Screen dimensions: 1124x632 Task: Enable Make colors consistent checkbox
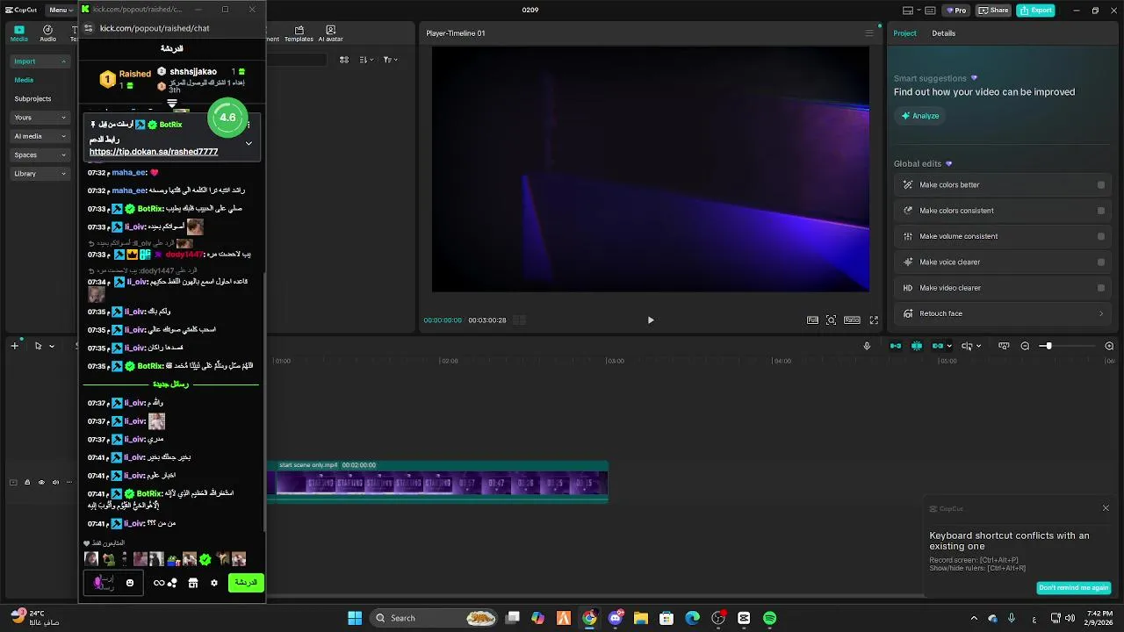(1101, 211)
